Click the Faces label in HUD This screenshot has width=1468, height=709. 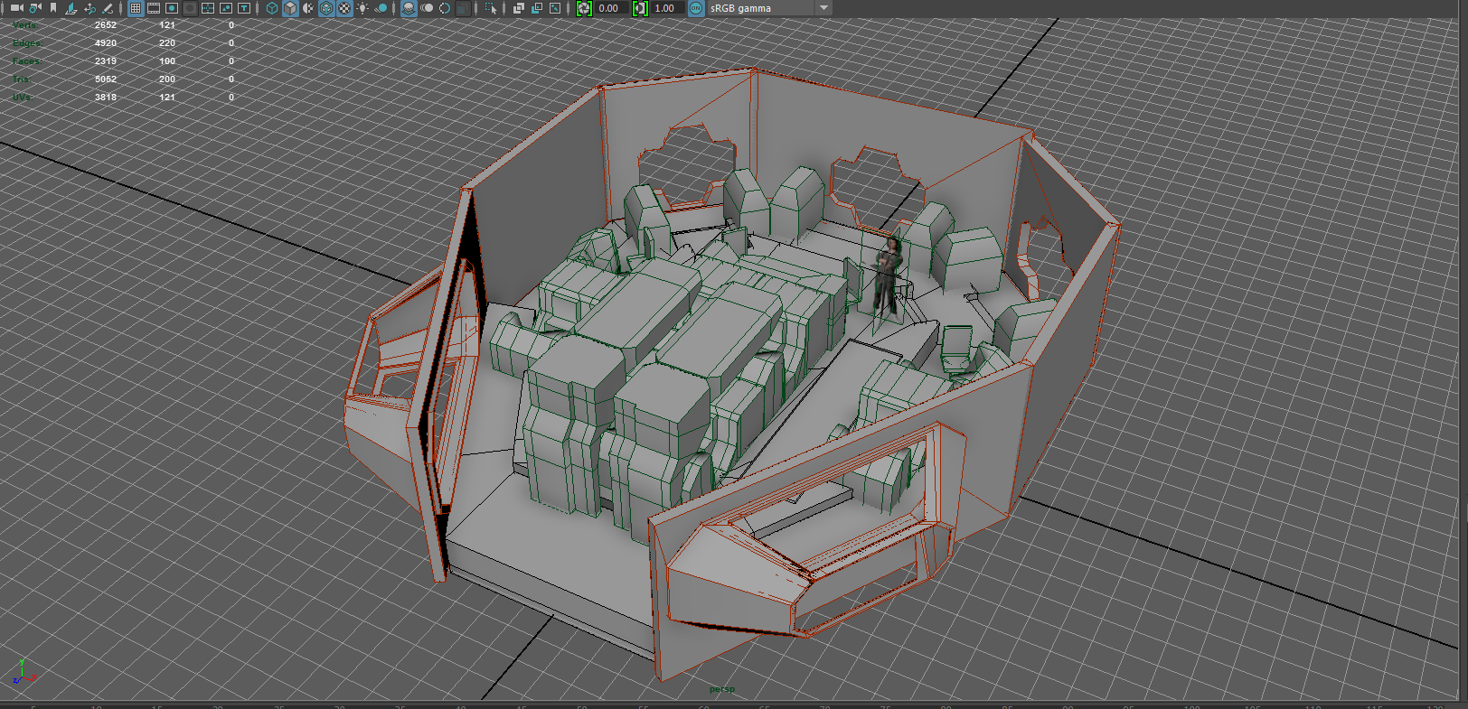point(27,61)
